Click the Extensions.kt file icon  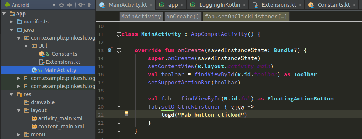(42, 62)
